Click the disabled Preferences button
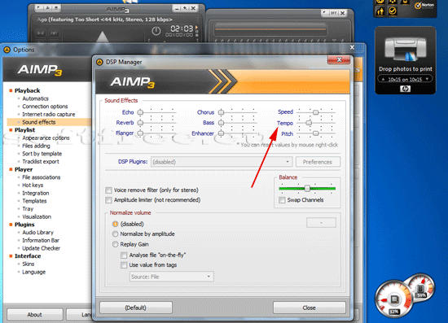Image resolution: width=448 pixels, height=323 pixels. click(318, 162)
